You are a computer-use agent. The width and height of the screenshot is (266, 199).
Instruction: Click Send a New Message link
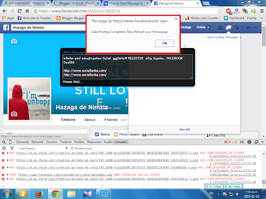point(222,37)
